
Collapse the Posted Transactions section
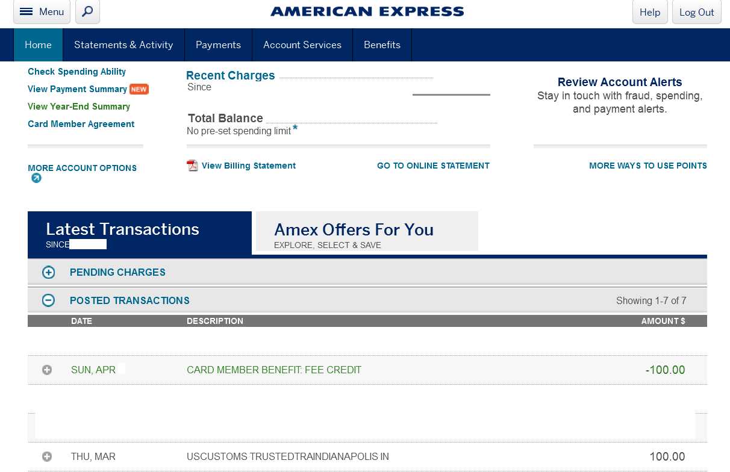point(48,300)
